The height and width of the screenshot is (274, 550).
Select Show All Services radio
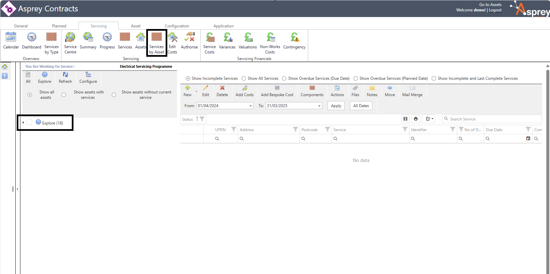pyautogui.click(x=244, y=78)
